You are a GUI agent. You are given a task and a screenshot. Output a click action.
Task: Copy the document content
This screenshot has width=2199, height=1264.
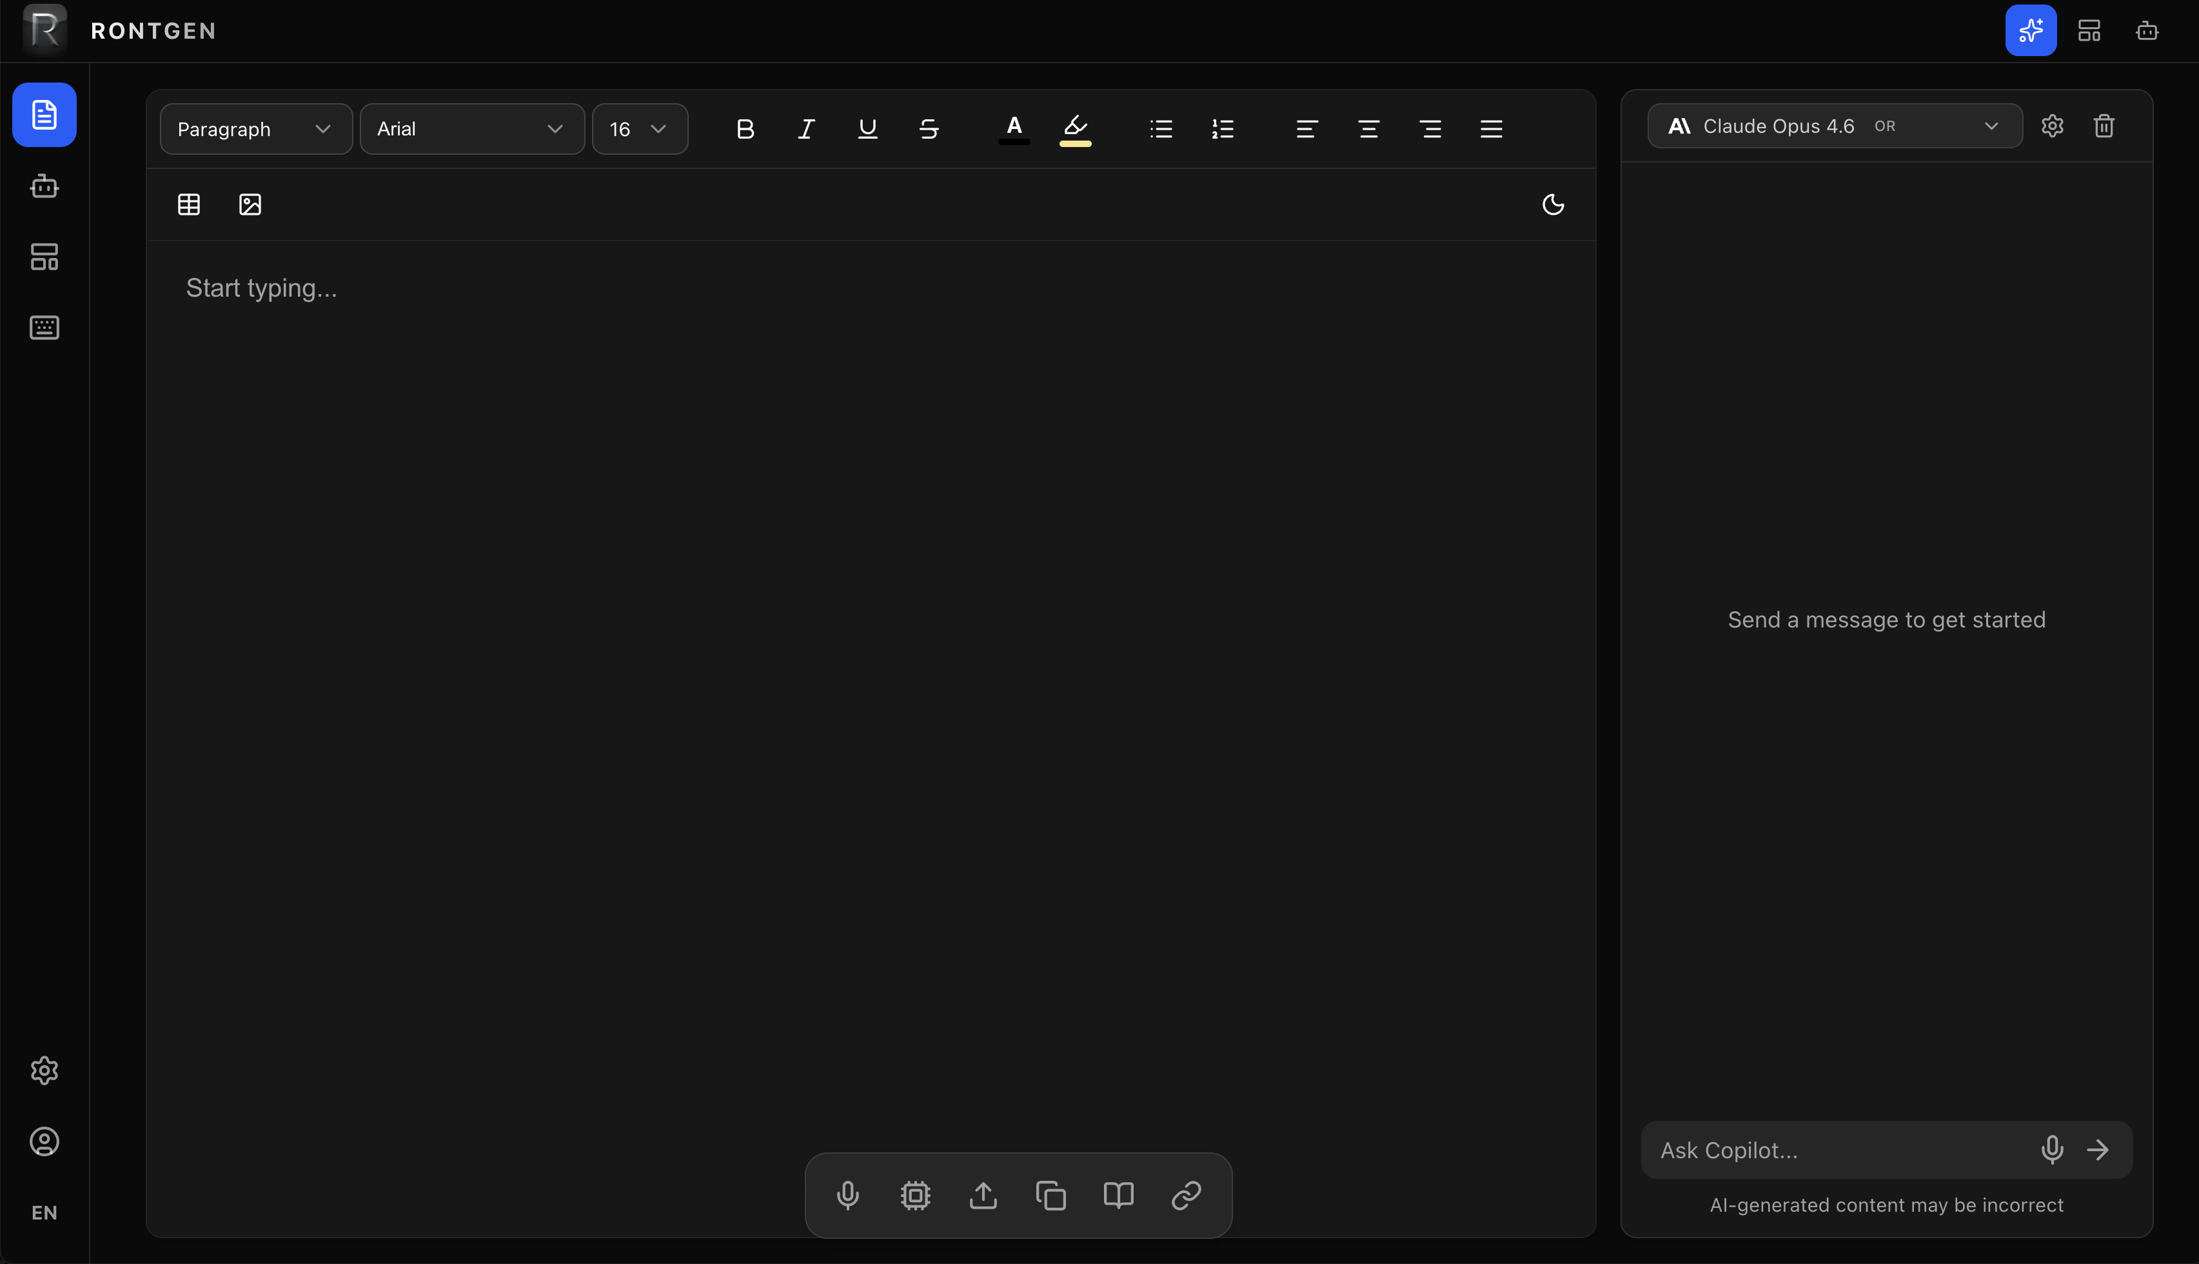coord(1051,1194)
